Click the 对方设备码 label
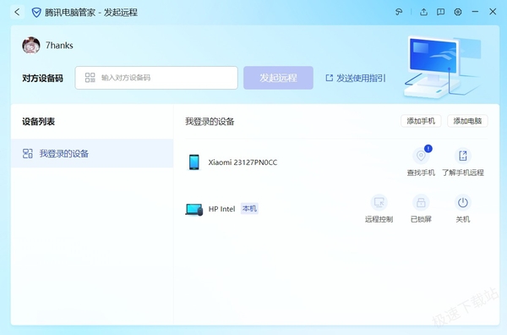 (42, 79)
